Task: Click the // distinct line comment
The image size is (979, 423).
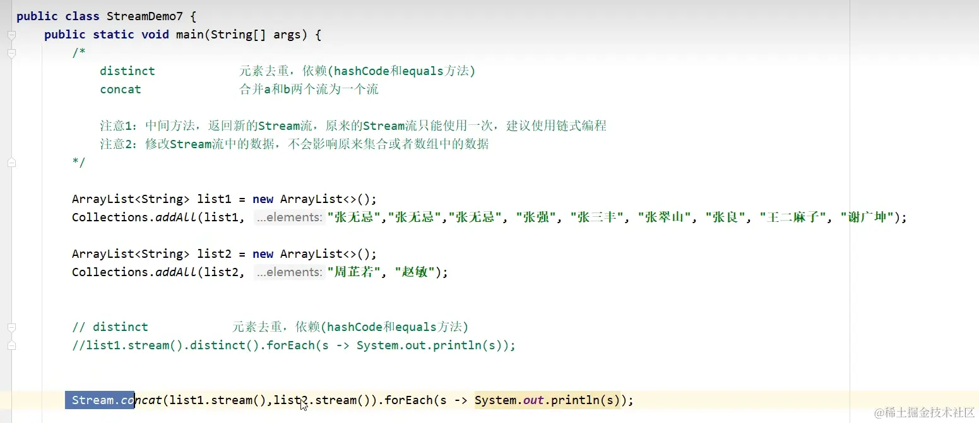Action: coord(270,327)
